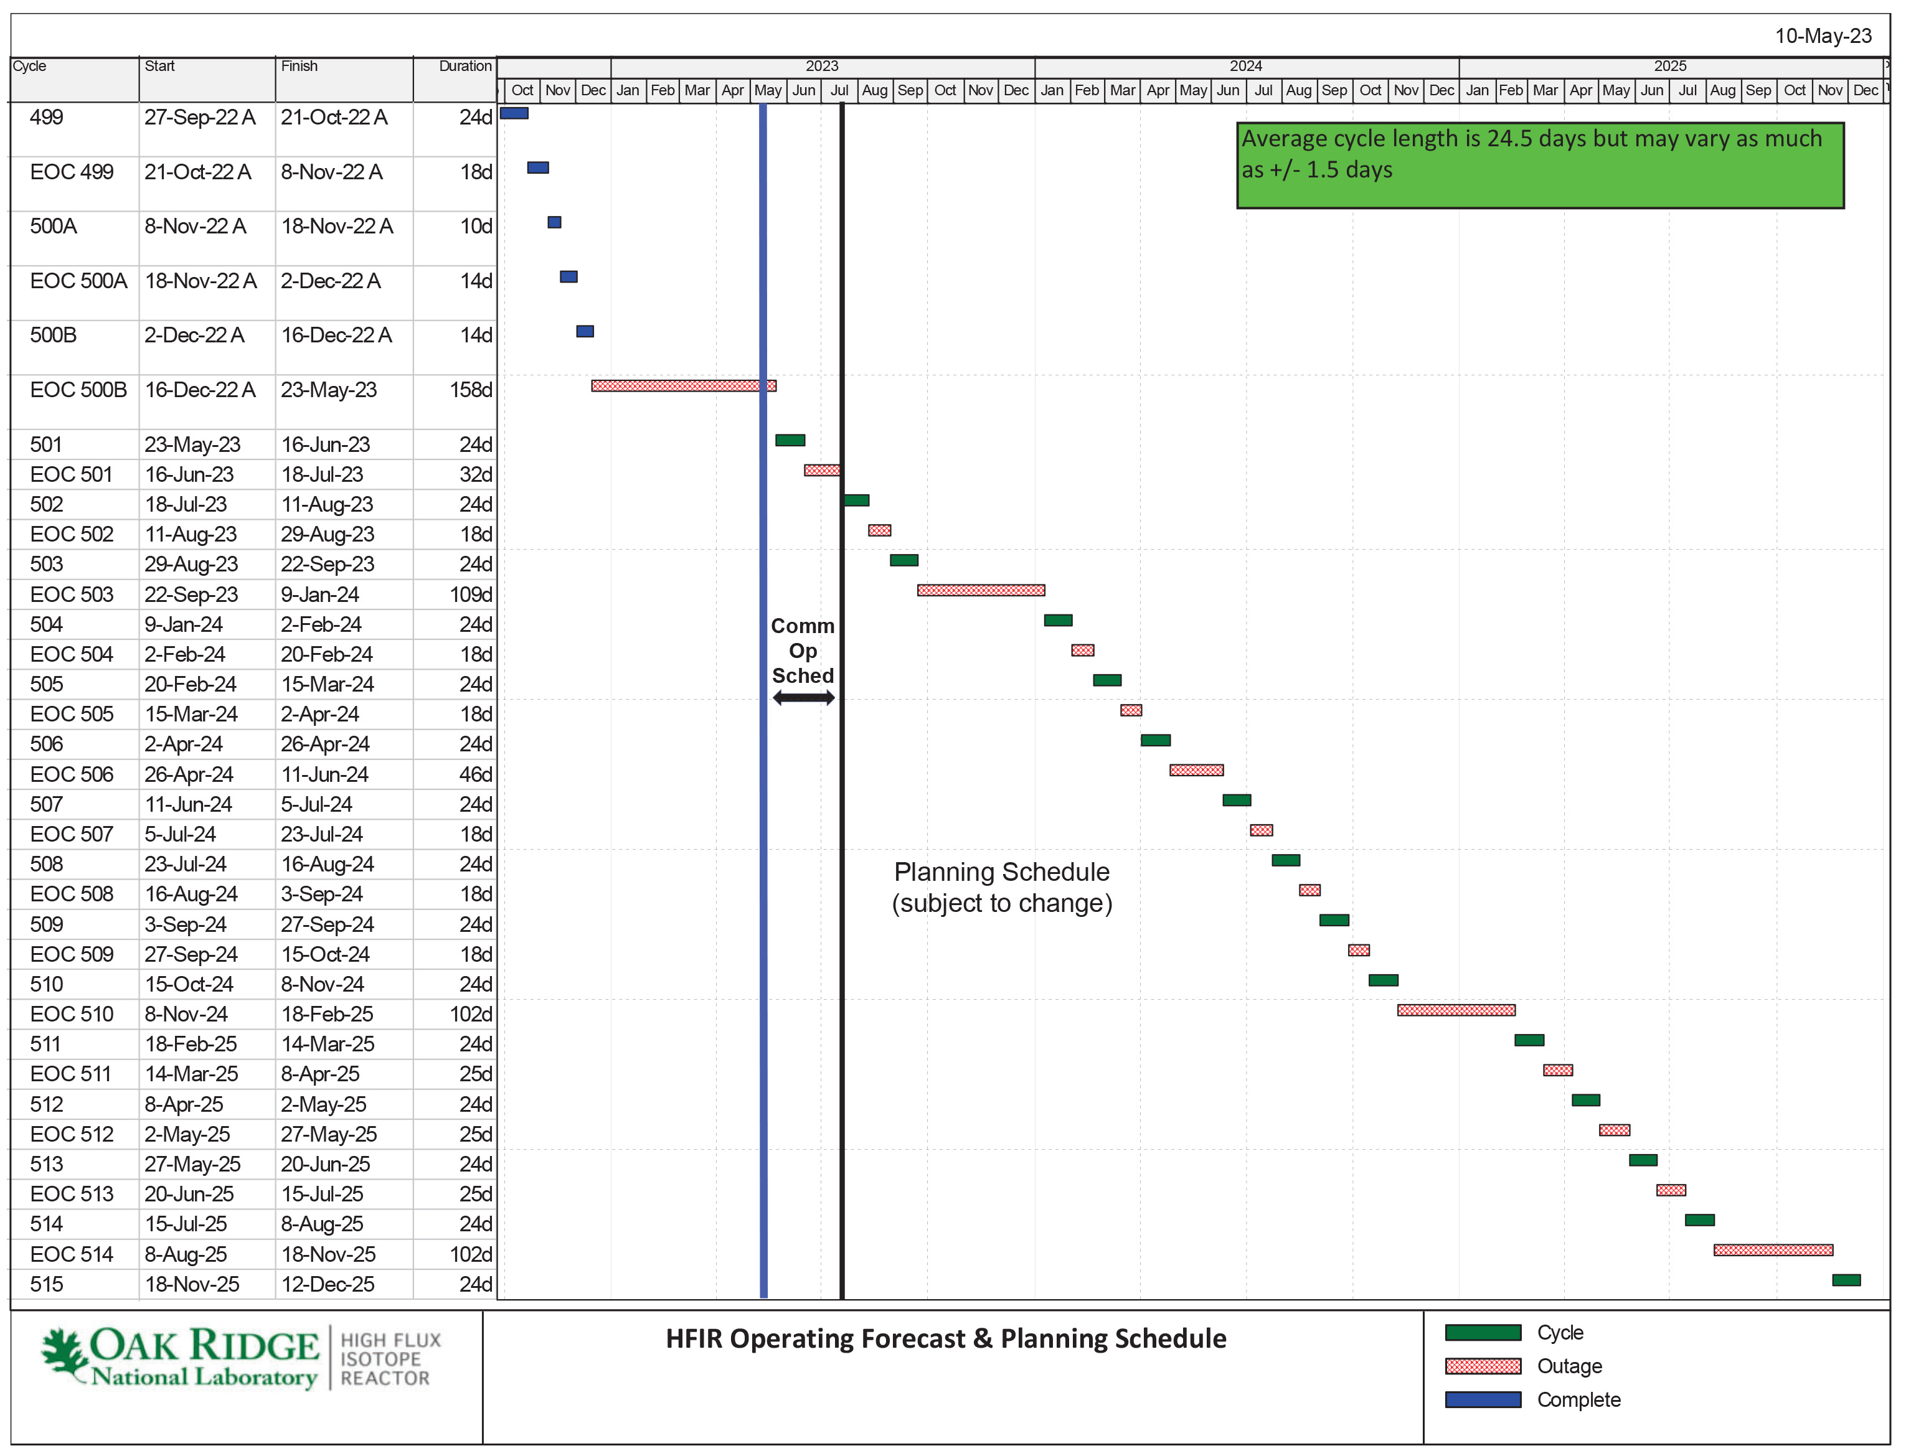Viewport: 1906px width, 1456px height.
Task: Click the green Cycle legend swatch
Action: coord(1484,1333)
